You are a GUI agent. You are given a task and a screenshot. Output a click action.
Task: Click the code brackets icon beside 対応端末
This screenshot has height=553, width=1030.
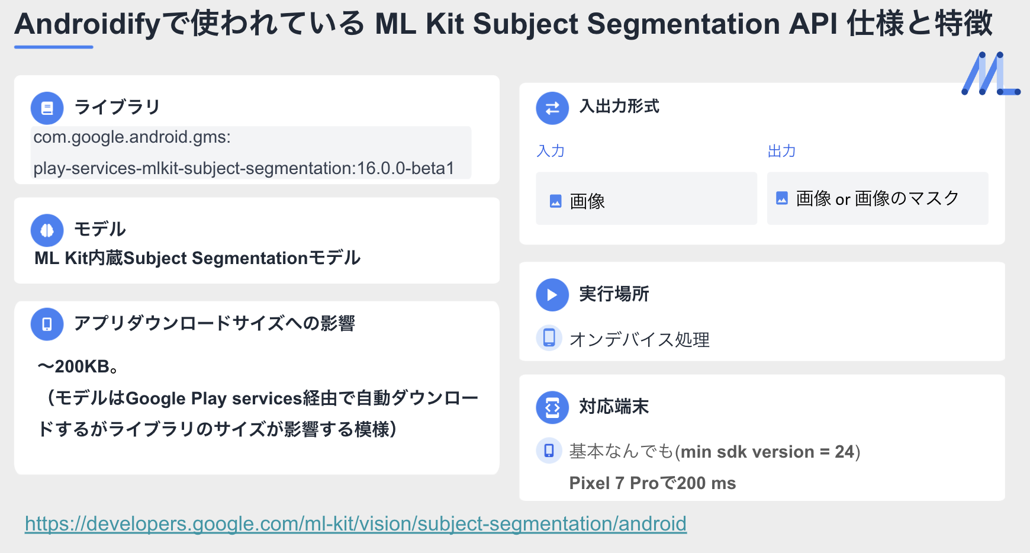(552, 407)
